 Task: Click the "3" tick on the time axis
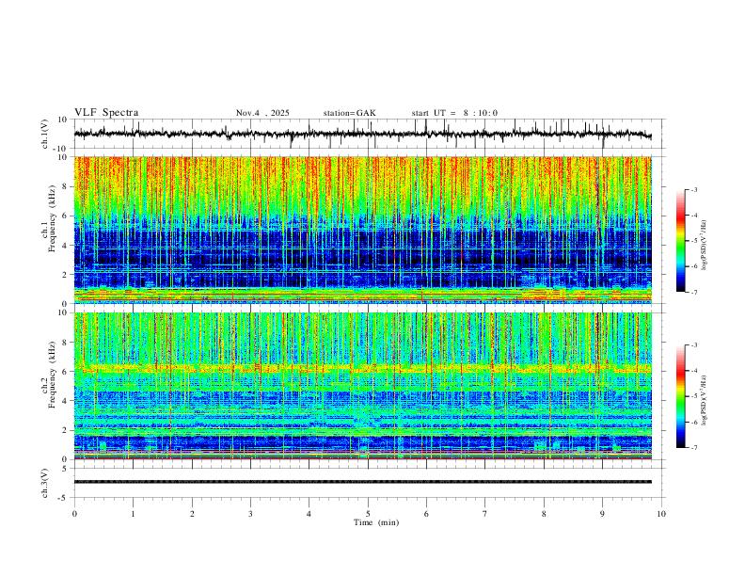250,514
